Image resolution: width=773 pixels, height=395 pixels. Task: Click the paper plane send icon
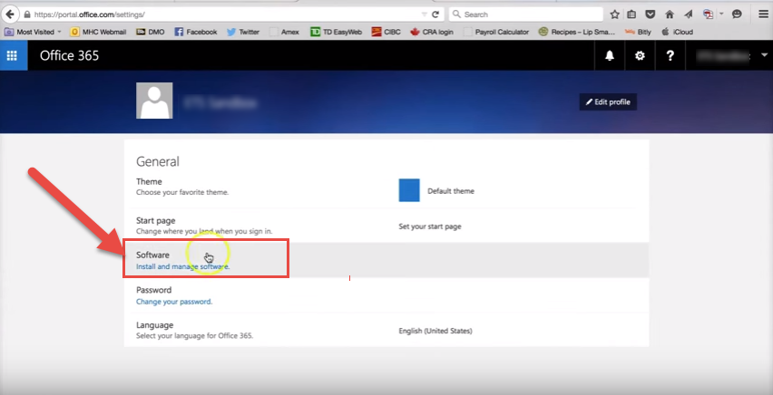pos(688,14)
